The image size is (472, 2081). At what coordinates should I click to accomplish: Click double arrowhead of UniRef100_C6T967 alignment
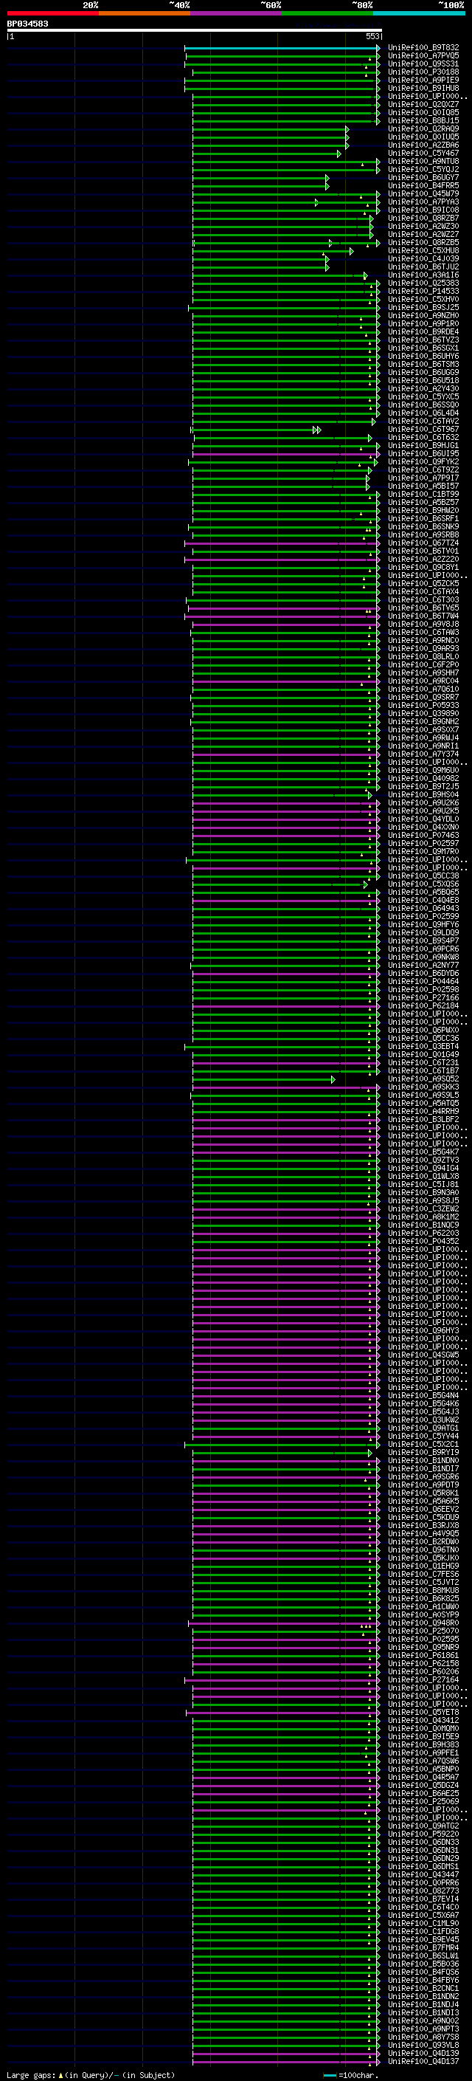(x=317, y=430)
